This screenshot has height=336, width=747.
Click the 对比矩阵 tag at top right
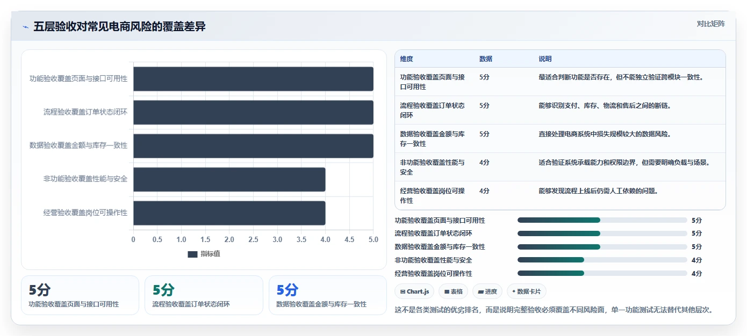(x=710, y=24)
